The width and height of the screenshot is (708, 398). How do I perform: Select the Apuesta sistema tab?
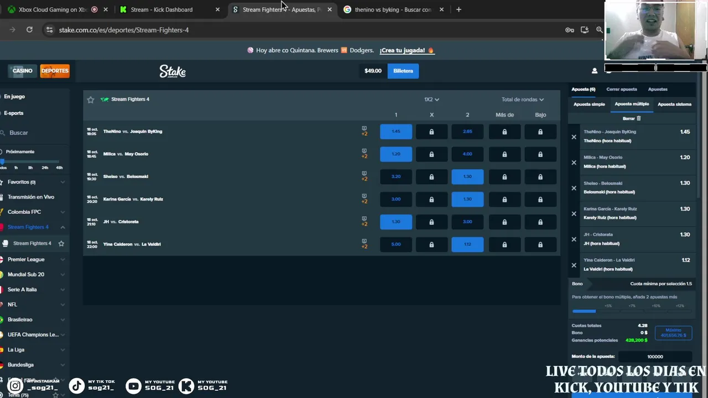pyautogui.click(x=674, y=104)
